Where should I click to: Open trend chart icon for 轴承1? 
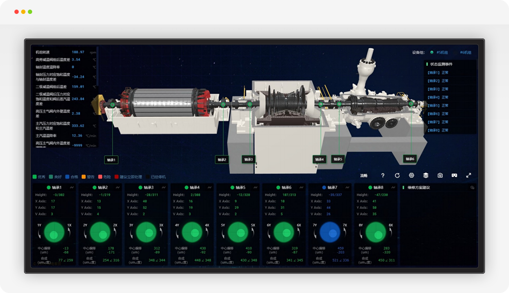coord(72,187)
